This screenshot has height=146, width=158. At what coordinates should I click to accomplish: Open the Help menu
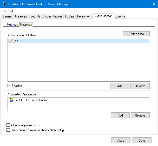(x=11, y=11)
